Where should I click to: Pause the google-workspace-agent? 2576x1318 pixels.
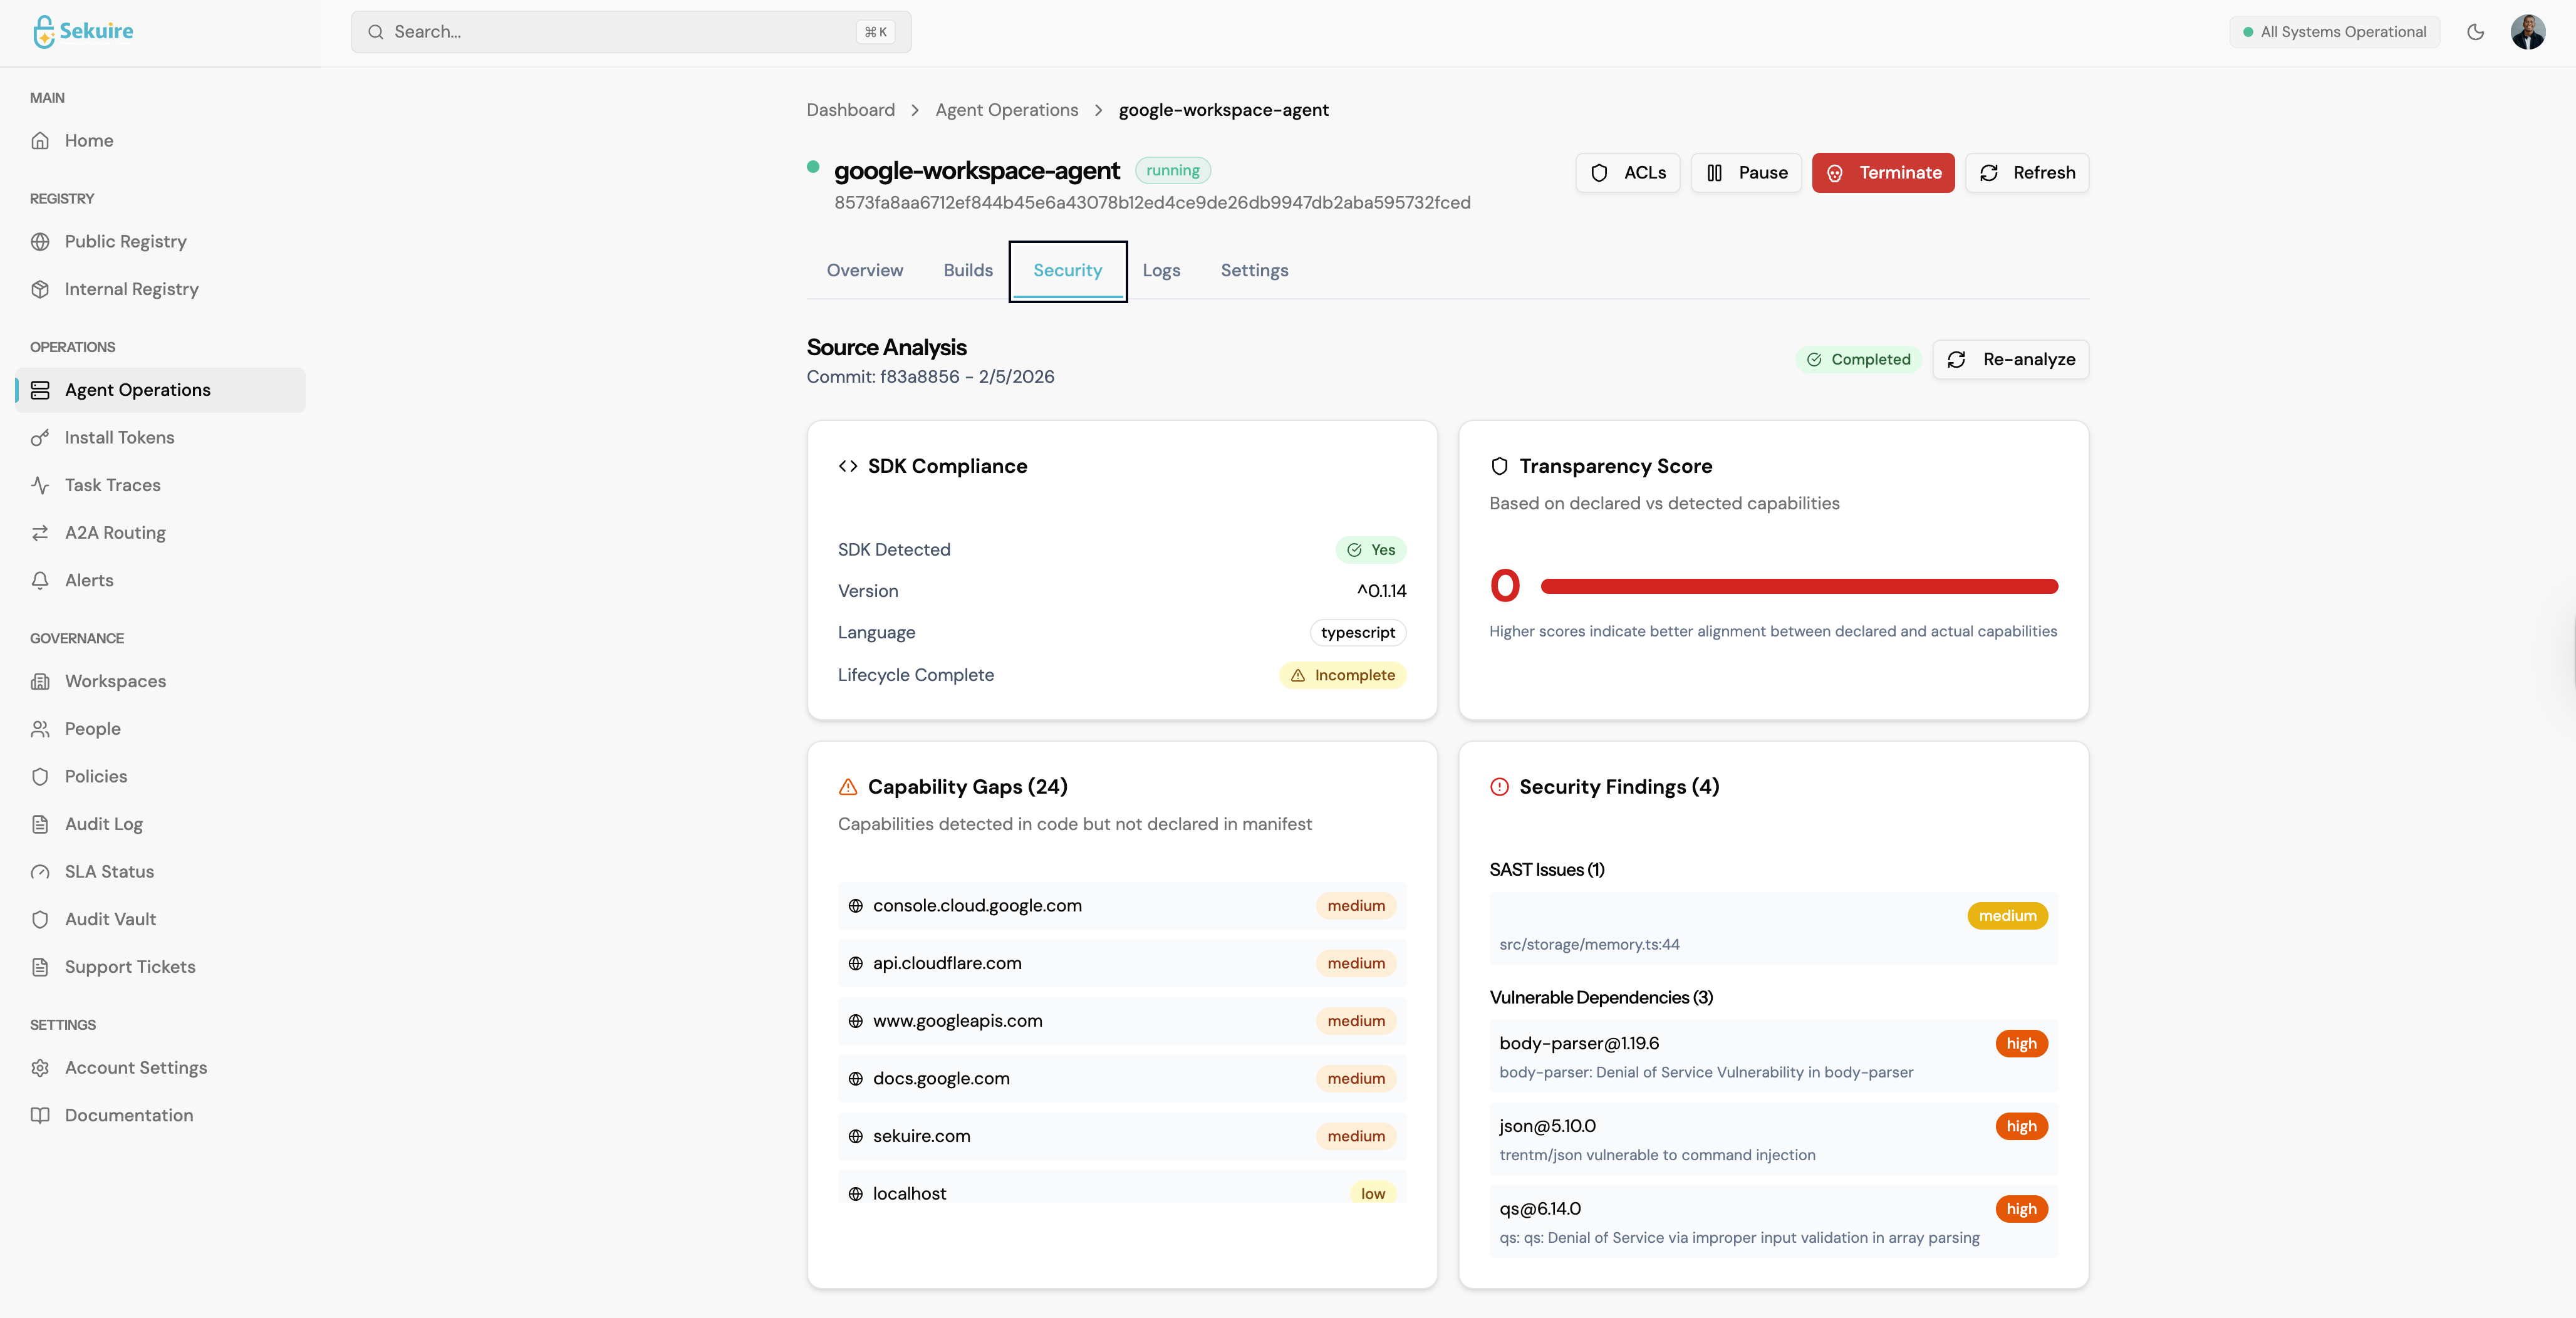click(x=1746, y=173)
